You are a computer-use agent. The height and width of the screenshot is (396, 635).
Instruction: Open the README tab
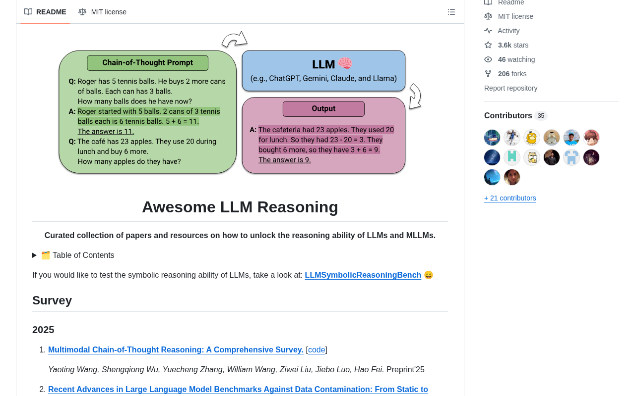click(45, 12)
